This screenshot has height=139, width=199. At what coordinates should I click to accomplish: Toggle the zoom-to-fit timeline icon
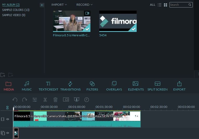click(x=7, y=108)
